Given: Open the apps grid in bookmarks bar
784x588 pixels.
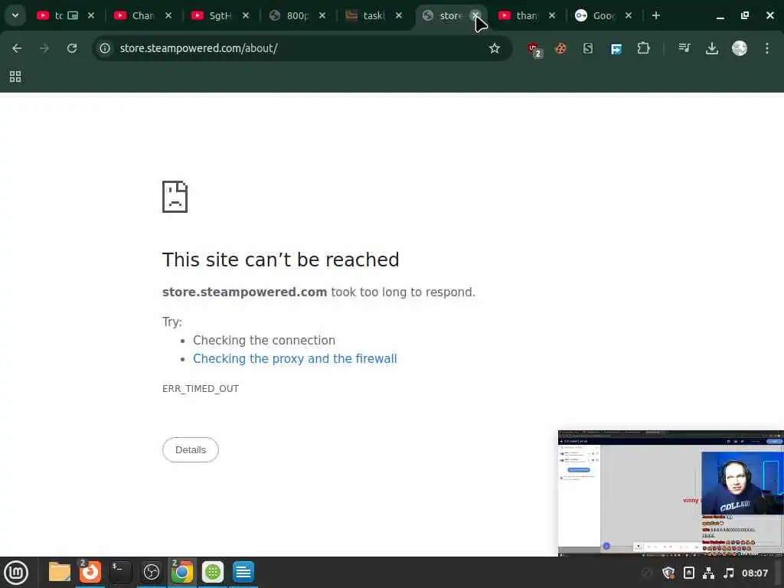Looking at the screenshot, I should [15, 77].
